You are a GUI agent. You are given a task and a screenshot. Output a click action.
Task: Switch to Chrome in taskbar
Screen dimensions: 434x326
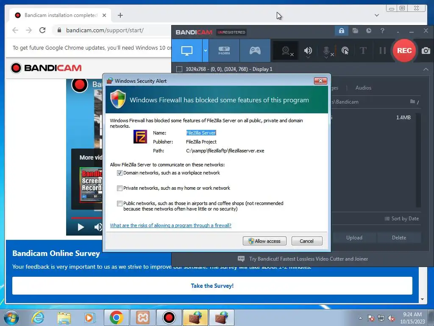pyautogui.click(x=116, y=318)
